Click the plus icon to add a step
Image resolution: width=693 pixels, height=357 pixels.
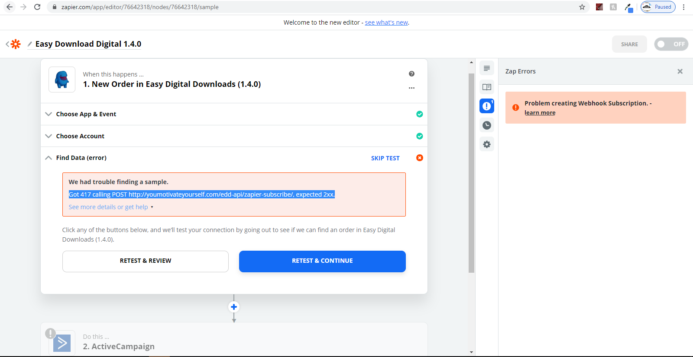234,307
